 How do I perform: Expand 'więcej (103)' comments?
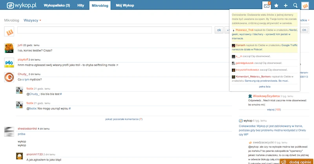pyautogui.click(x=274, y=110)
